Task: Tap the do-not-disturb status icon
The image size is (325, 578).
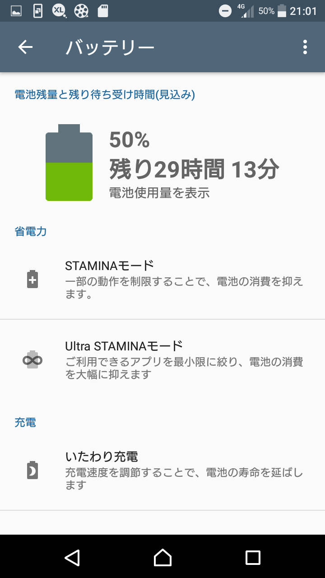Action: click(x=225, y=11)
